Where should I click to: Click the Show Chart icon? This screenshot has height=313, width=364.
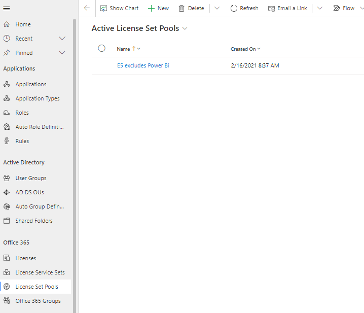tap(103, 8)
